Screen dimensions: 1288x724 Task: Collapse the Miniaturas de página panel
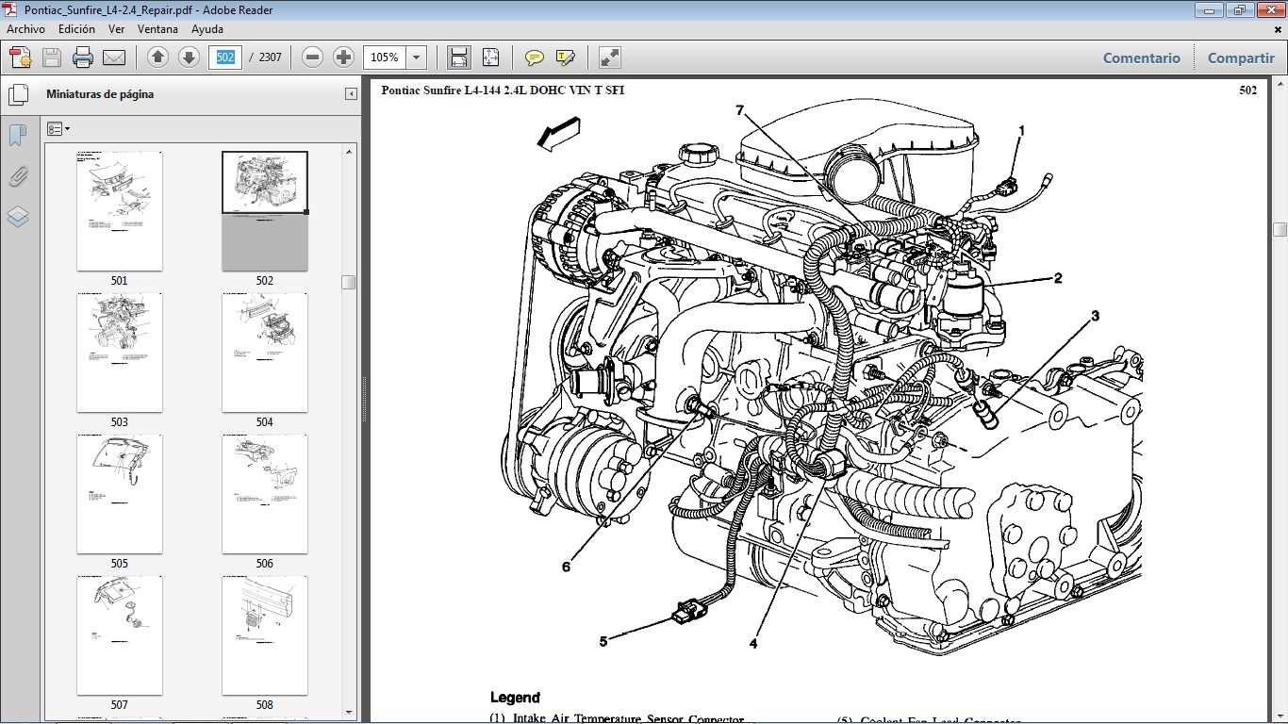coord(351,94)
